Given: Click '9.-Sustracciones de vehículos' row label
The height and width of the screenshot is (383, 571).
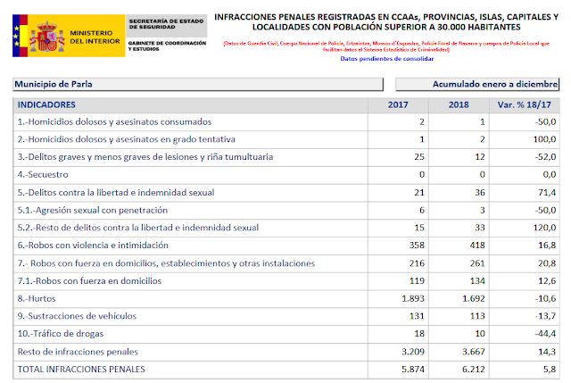Looking at the screenshot, I should (x=77, y=316).
